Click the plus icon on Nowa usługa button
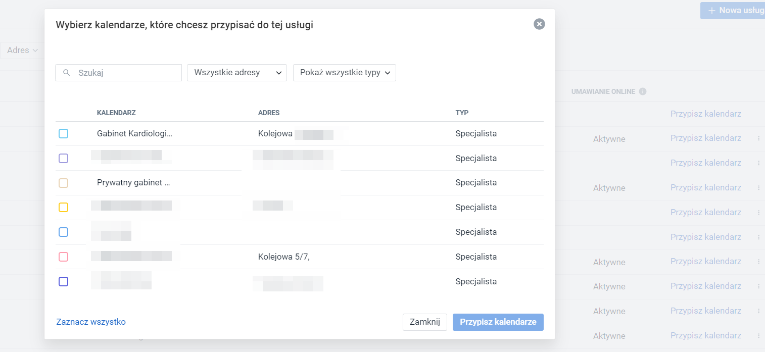Viewport: 765px width, 352px height. (x=712, y=10)
